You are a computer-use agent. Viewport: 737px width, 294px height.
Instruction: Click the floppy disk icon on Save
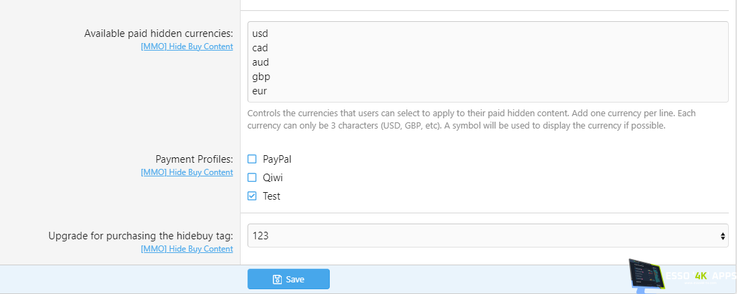click(x=277, y=279)
